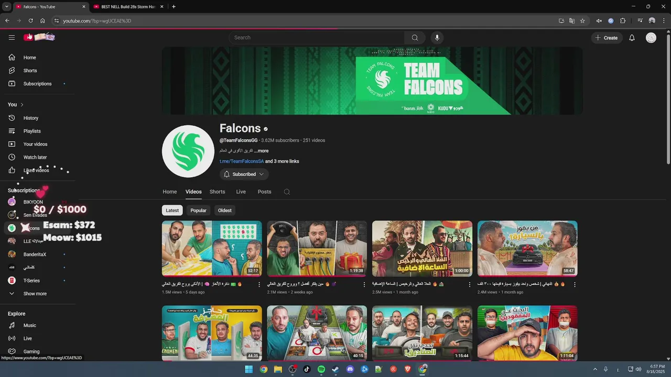Open TikTok from taskbar
This screenshot has width=671, height=377.
coord(307,369)
